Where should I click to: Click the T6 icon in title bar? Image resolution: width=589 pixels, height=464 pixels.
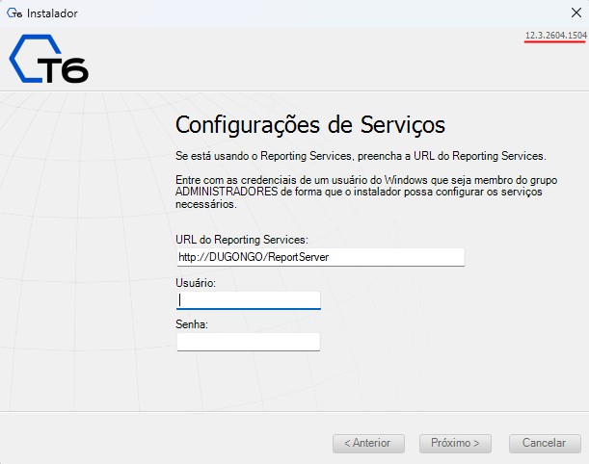point(14,13)
